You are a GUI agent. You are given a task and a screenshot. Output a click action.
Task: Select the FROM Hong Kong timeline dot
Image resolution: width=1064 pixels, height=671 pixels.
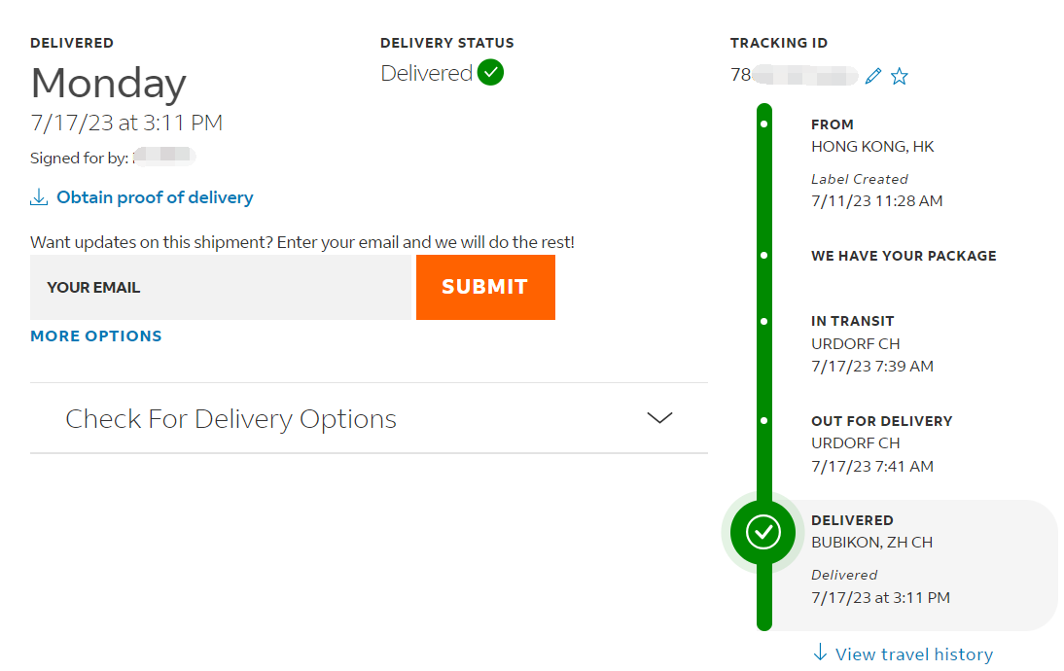764,124
